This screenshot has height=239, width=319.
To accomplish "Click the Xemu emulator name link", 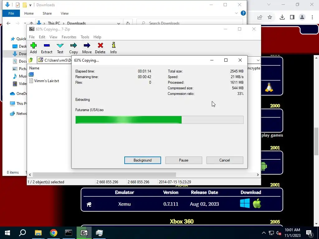I will (124, 204).
